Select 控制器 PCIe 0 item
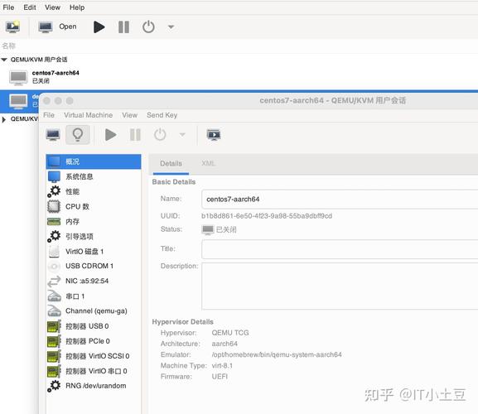Image resolution: width=478 pixels, height=414 pixels. 94,341
